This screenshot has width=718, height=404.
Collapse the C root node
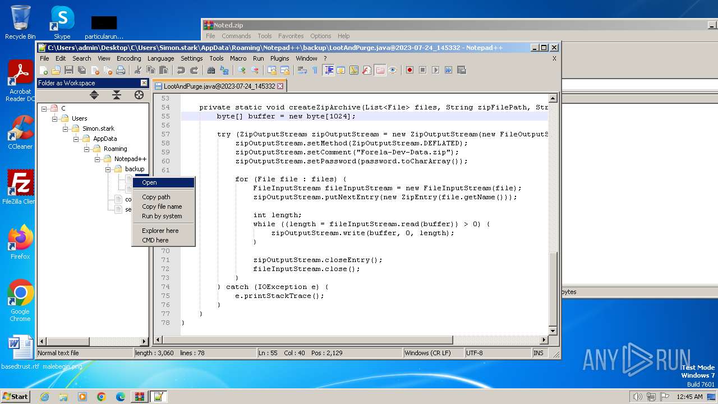[44, 108]
